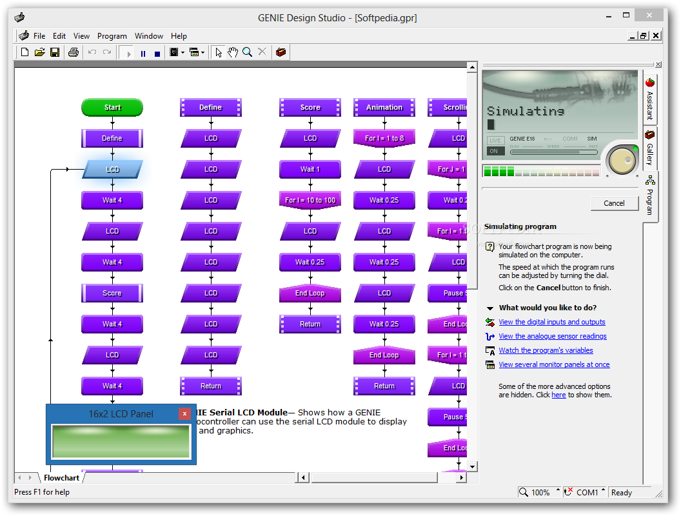Collapse the What would you like to do section
This screenshot has width=681, height=516.
coord(490,308)
